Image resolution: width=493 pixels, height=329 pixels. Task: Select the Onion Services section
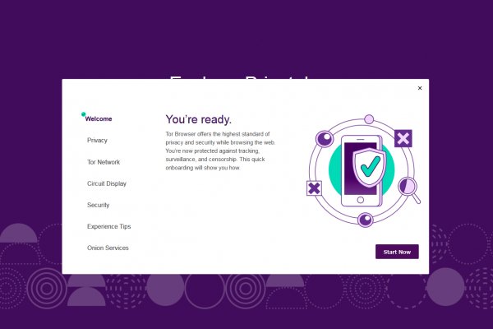(x=108, y=248)
